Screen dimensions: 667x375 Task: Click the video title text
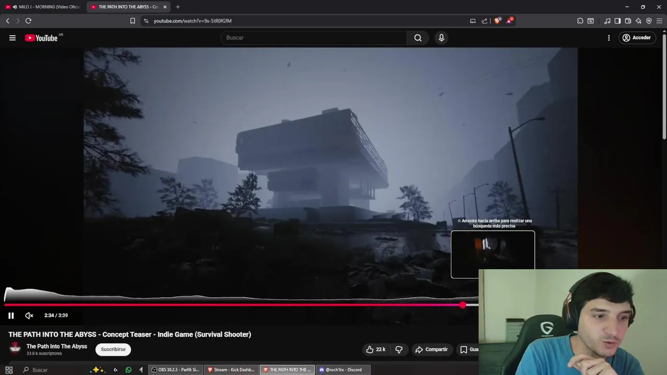[130, 334]
